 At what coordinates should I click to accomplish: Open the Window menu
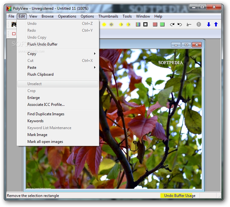[143, 16]
